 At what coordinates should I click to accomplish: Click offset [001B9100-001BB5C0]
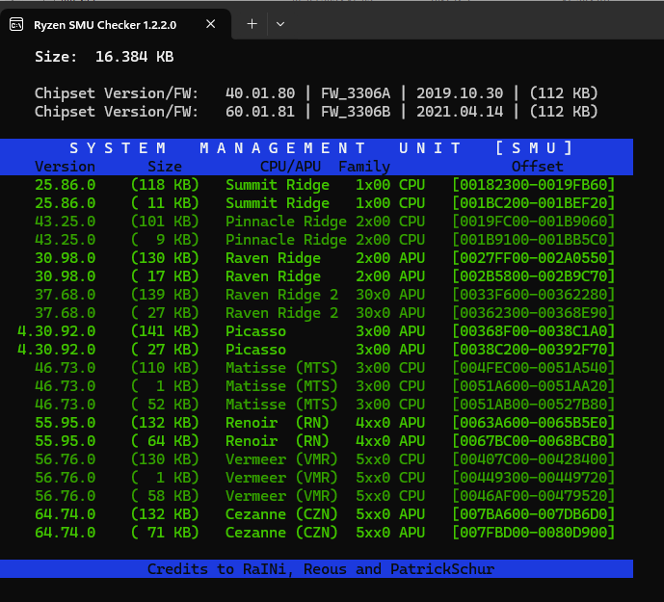click(x=534, y=240)
